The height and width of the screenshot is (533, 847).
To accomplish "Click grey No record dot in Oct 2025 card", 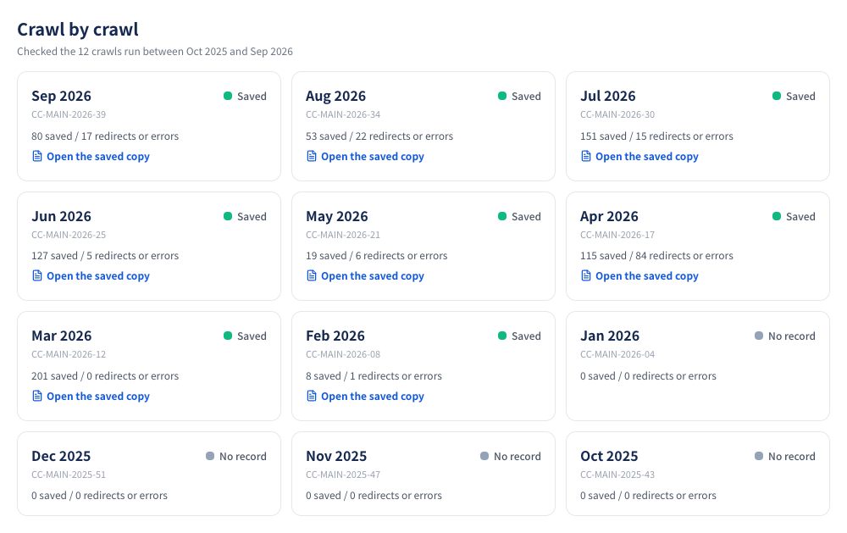I will pos(759,456).
